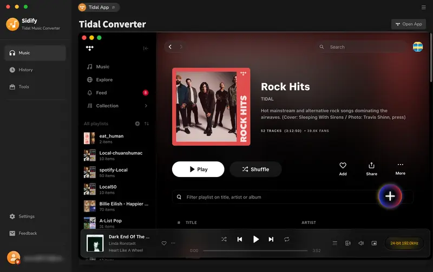Image resolution: width=433 pixels, height=272 pixels.
Task: Expand the Collection chevron
Action: coord(146,106)
